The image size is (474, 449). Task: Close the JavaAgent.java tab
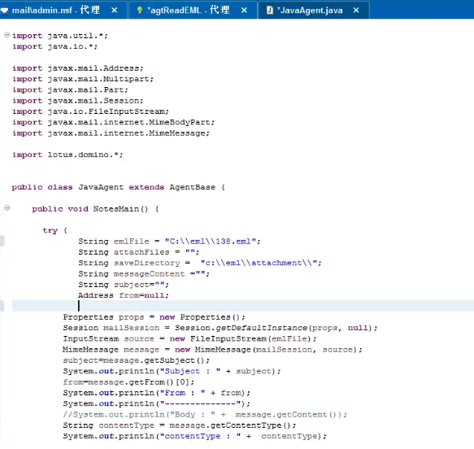356,11
